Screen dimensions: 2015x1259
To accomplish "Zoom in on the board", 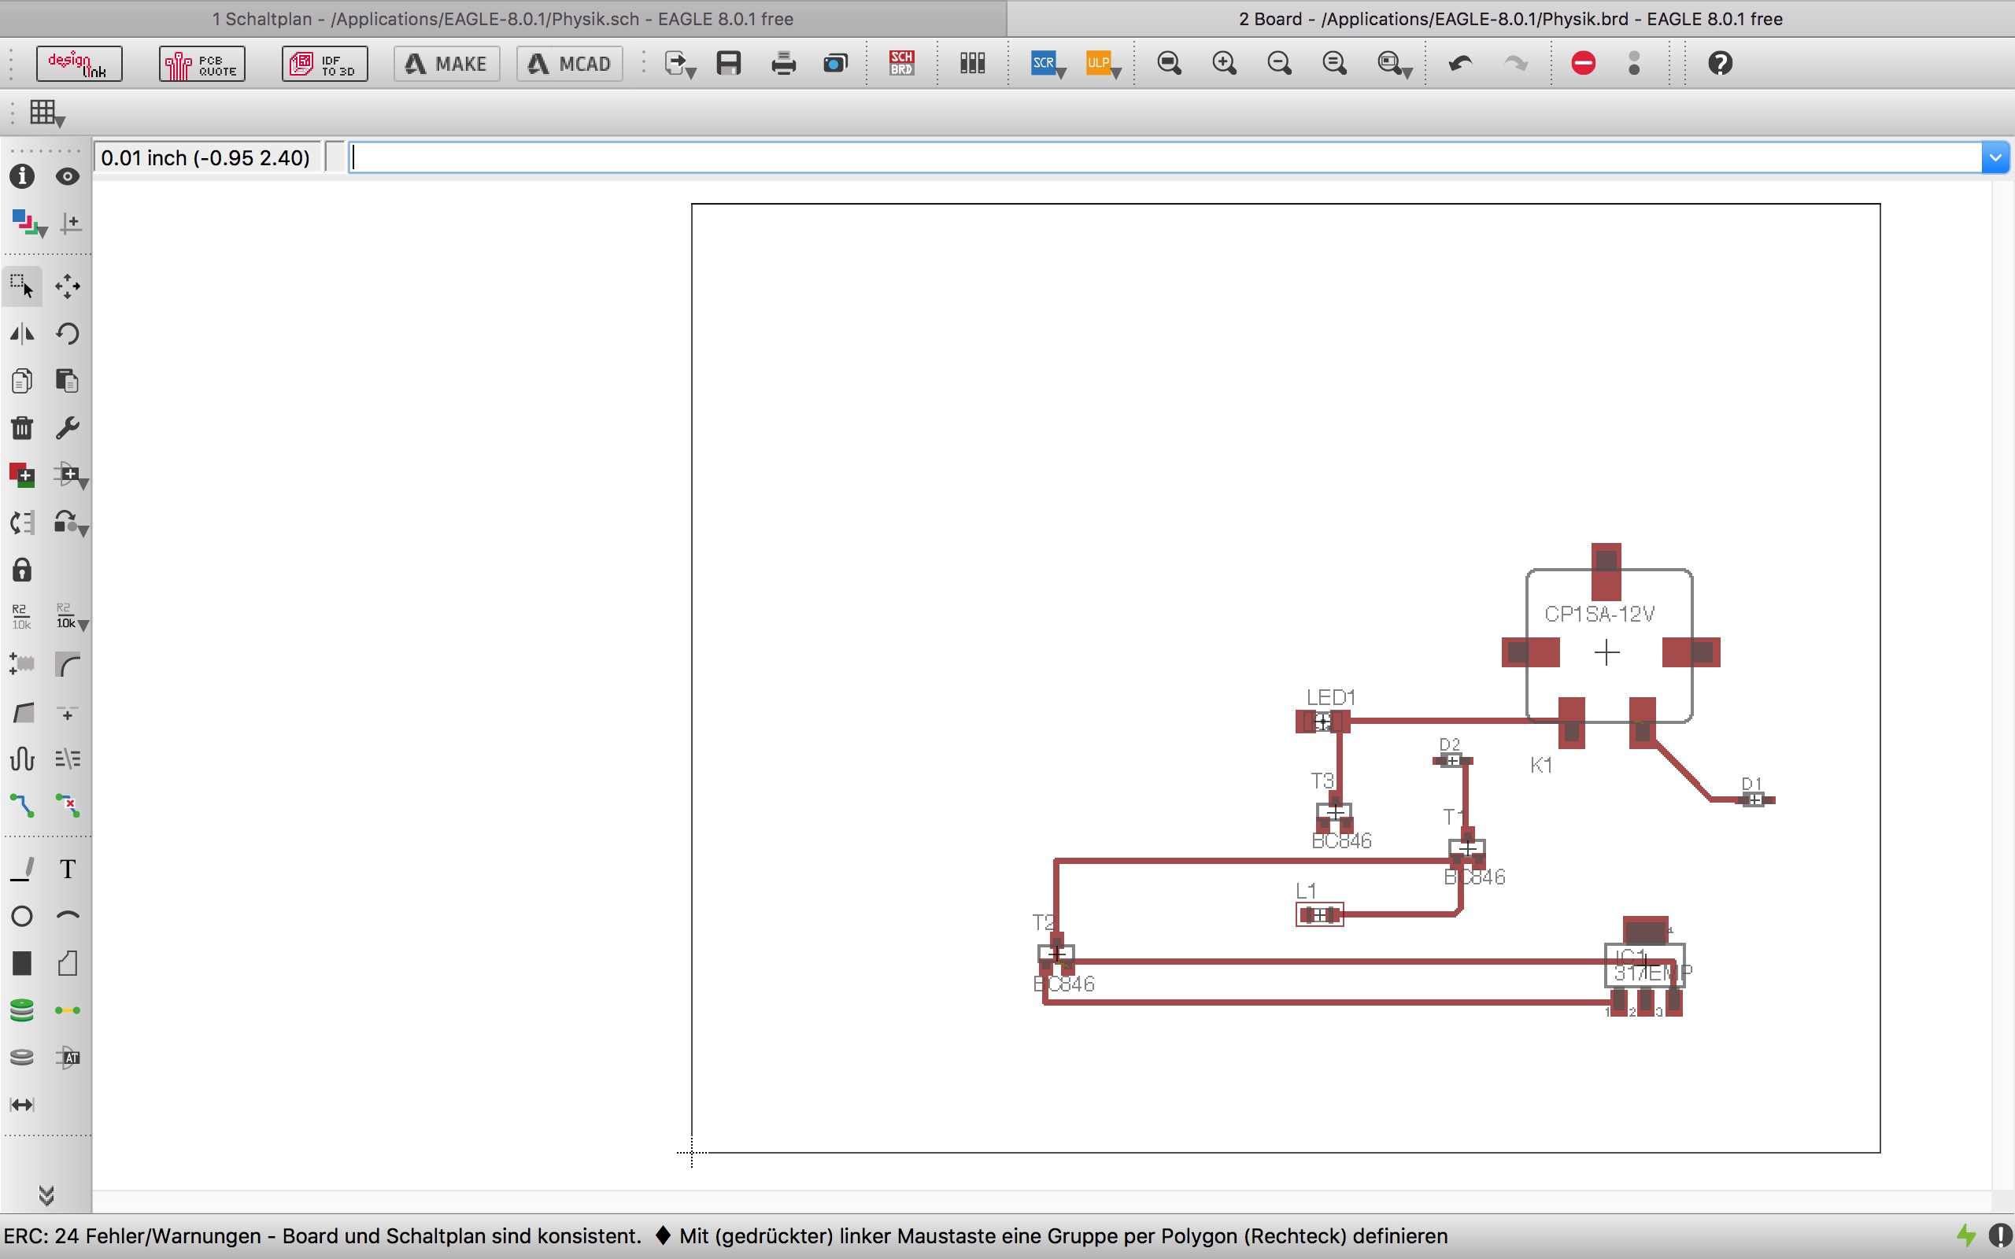I will pyautogui.click(x=1224, y=63).
